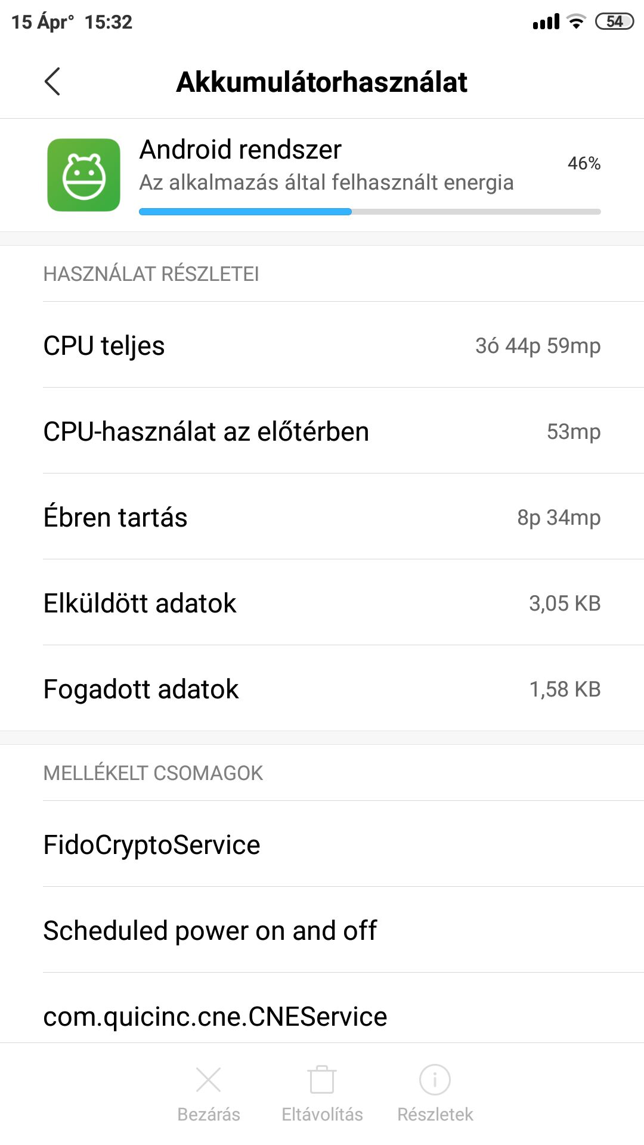
Task: Open the FidoCryptoService package
Action: (x=322, y=845)
